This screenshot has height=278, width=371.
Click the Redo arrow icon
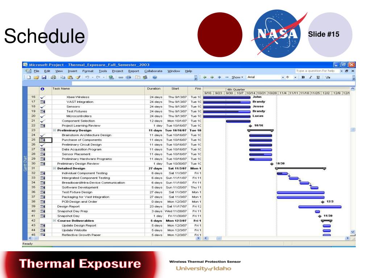pos(98,77)
